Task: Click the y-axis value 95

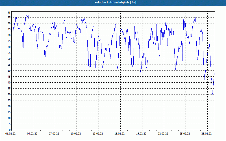Action: click(9, 17)
